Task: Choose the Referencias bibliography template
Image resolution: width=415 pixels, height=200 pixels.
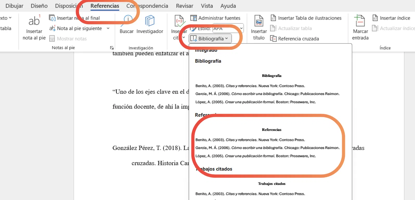Action: pos(268,145)
